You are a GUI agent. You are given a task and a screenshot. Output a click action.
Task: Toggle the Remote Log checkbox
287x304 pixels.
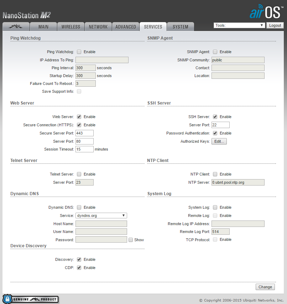pyautogui.click(x=215, y=216)
